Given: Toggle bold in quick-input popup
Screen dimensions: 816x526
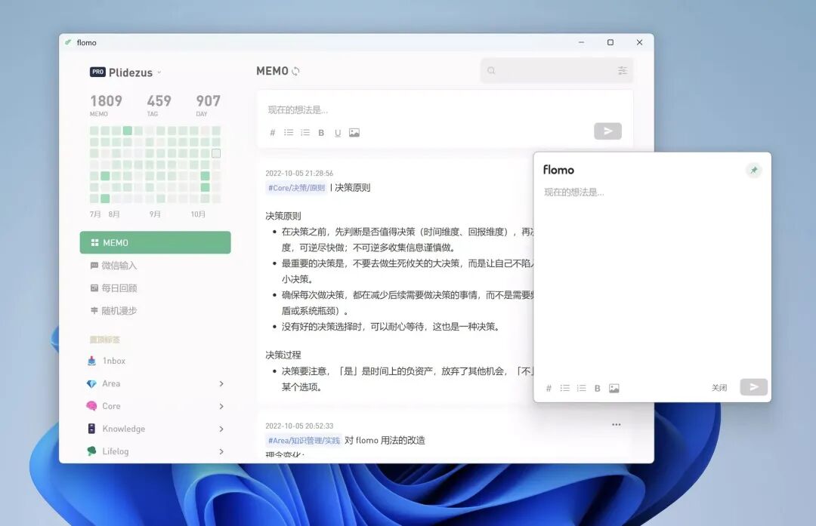Looking at the screenshot, I should (x=598, y=388).
